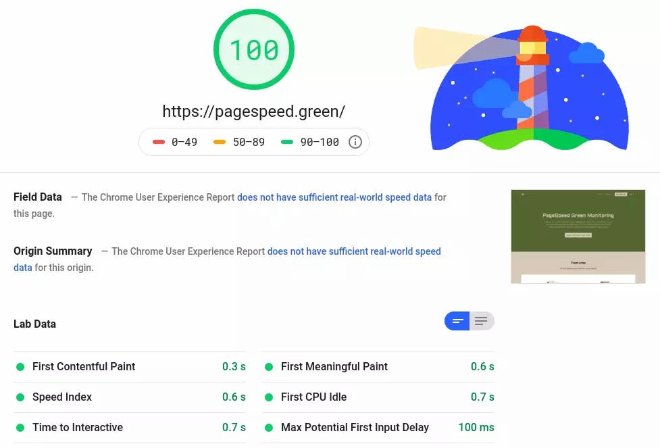Image resolution: width=660 pixels, height=448 pixels.
Task: Open the Origin Summary insufficient speed data link
Action: (354, 251)
